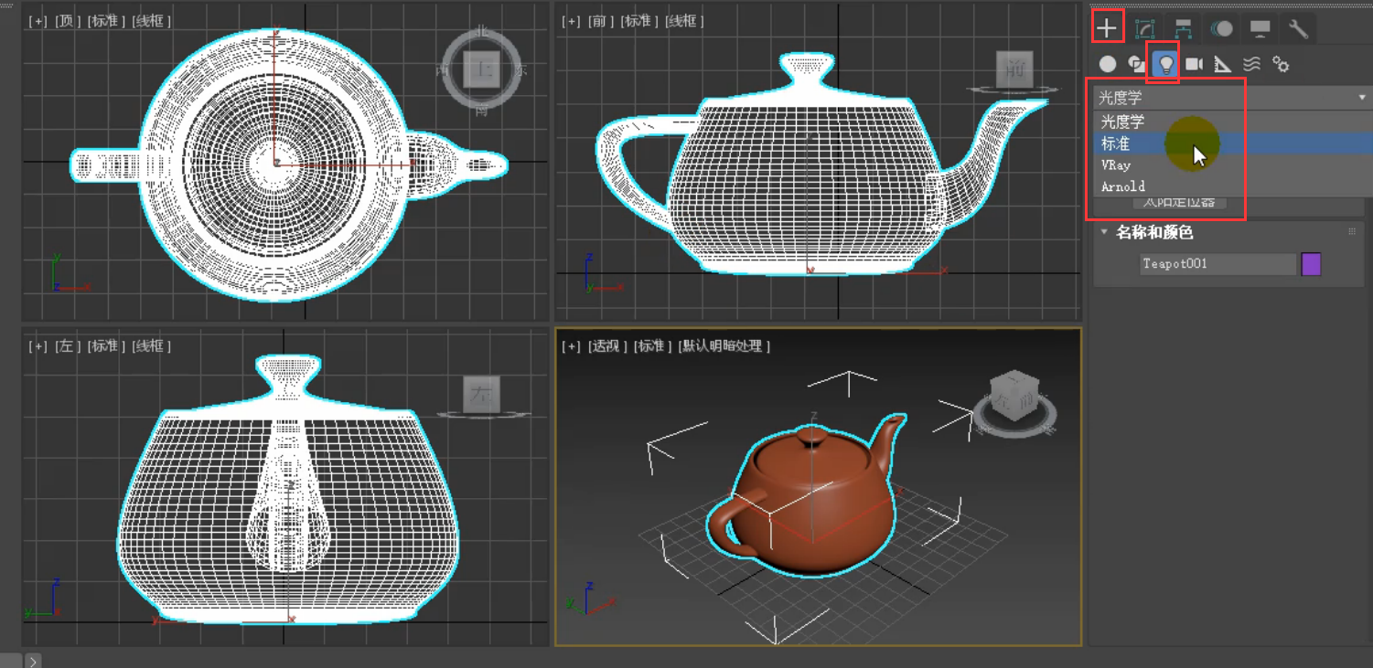This screenshot has width=1373, height=668.
Task: Choose VRay from the open list
Action: [x=1116, y=164]
